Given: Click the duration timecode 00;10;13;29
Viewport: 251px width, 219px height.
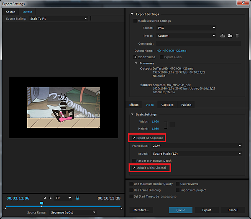Looking at the screenshot, I should click(109, 198).
